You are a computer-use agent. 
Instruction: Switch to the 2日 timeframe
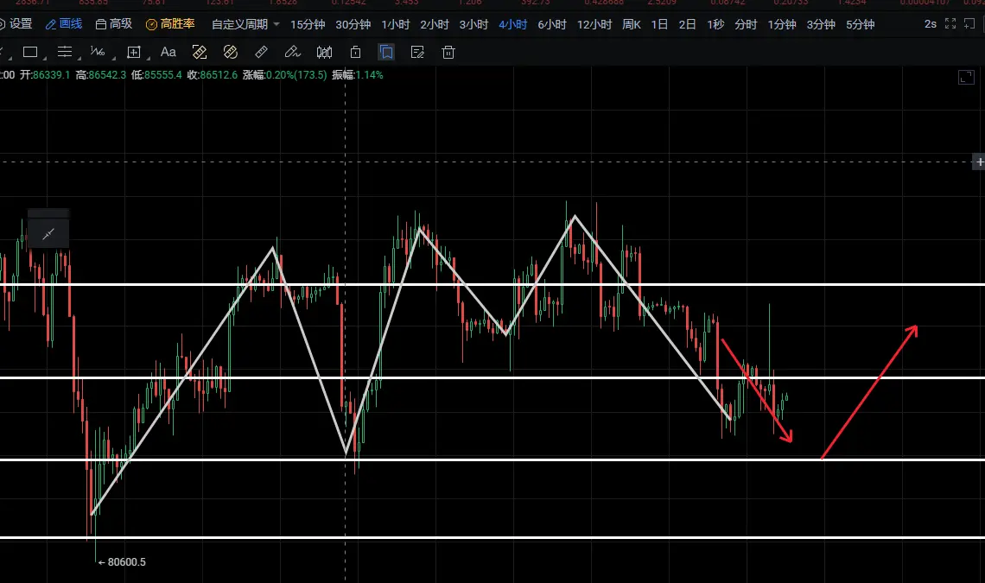[687, 24]
